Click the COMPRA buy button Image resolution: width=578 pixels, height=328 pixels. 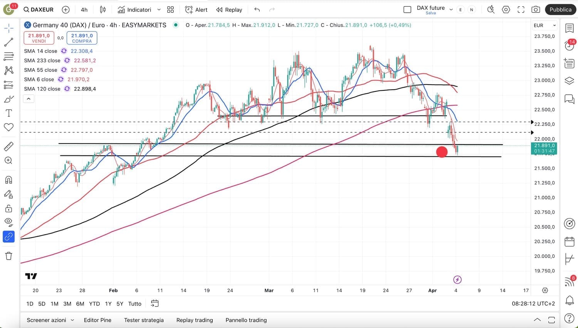click(x=82, y=38)
